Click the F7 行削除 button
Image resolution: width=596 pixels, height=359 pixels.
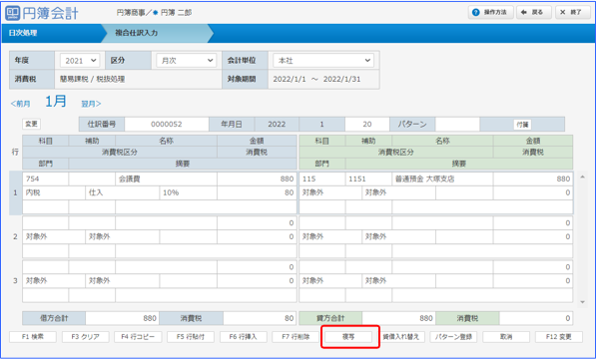296,337
